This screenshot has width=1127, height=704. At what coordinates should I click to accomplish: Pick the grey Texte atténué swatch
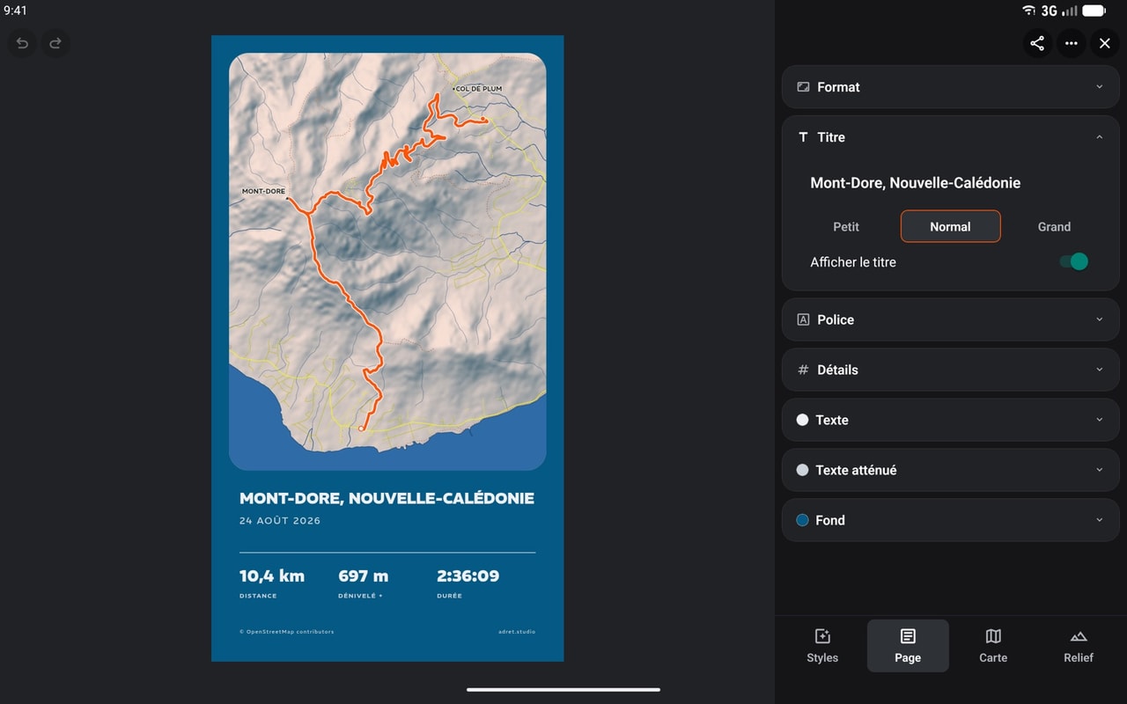(802, 470)
